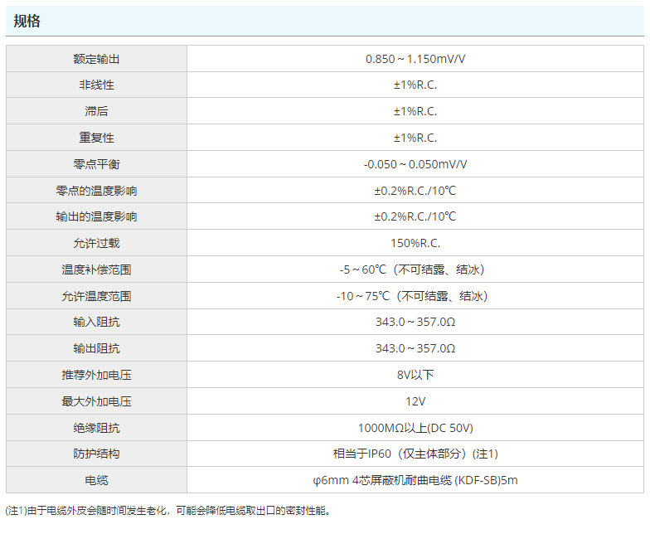
Task: Select the 滞后 row label
Action: click(96, 111)
